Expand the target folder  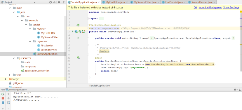(x=6, y=79)
